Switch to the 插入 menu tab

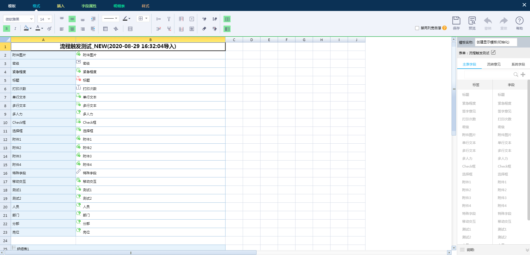(61, 6)
